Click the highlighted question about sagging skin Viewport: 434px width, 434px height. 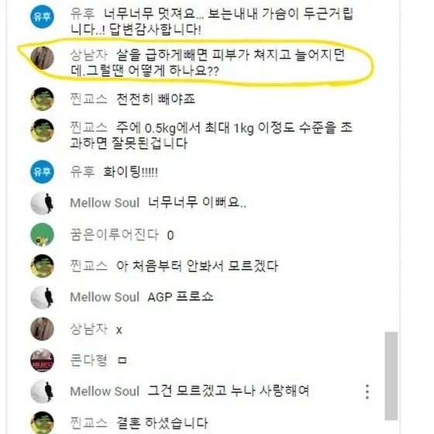pos(208,63)
